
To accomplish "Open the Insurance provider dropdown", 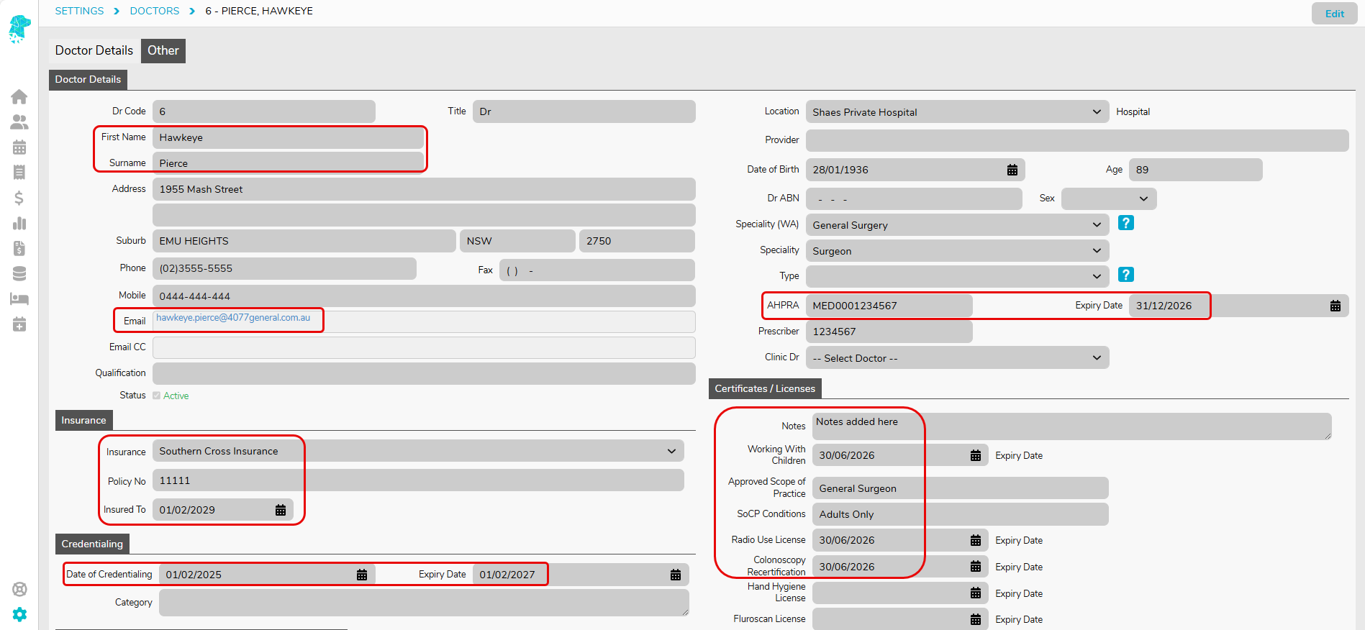I will 417,452.
